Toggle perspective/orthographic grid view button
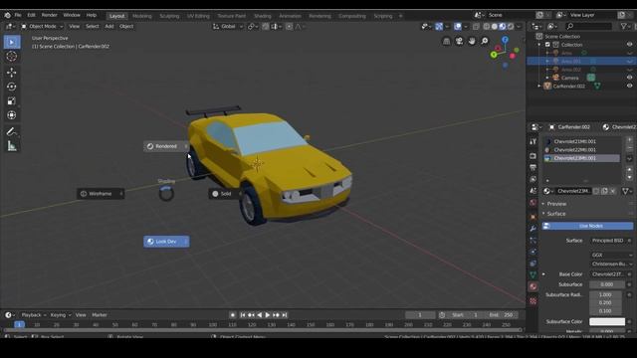The height and width of the screenshot is (358, 637). (446, 41)
